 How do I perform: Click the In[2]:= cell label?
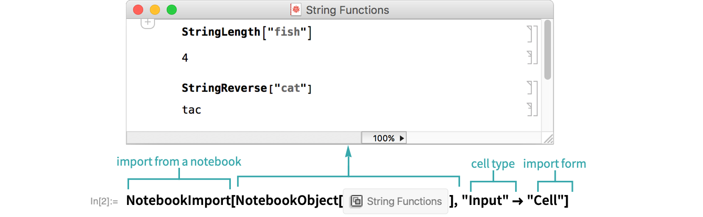point(104,202)
